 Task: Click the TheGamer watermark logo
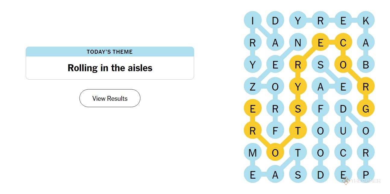coord(361,181)
